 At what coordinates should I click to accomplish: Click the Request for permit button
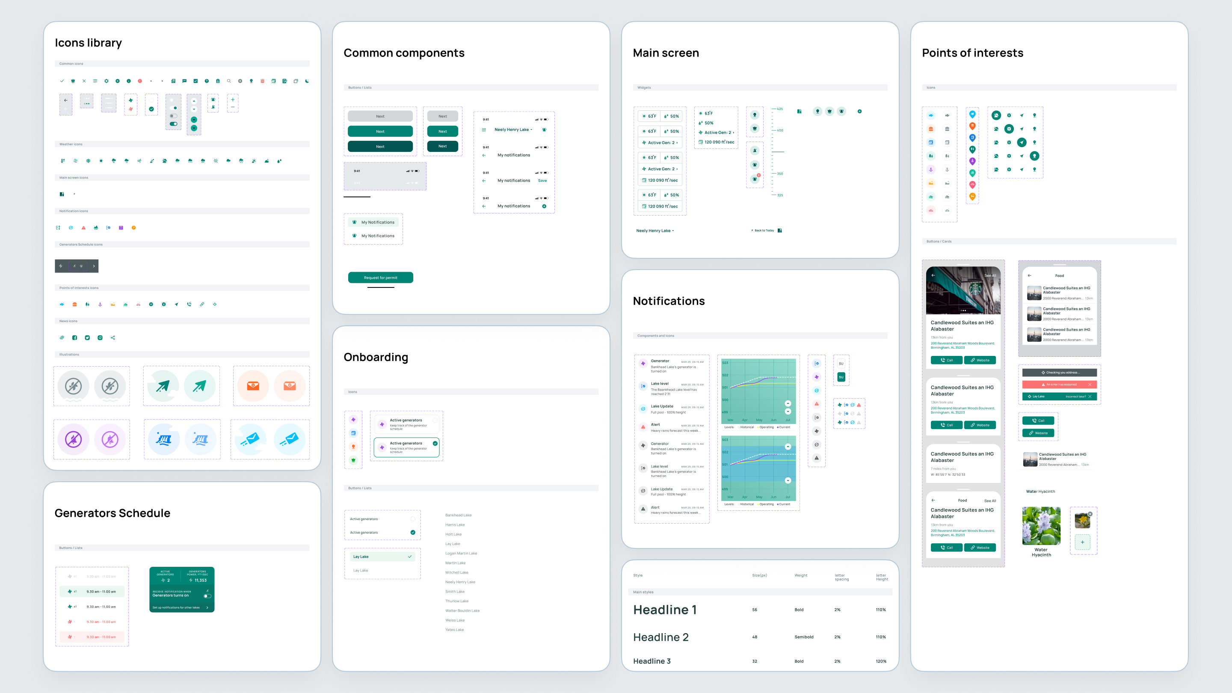pyautogui.click(x=381, y=277)
